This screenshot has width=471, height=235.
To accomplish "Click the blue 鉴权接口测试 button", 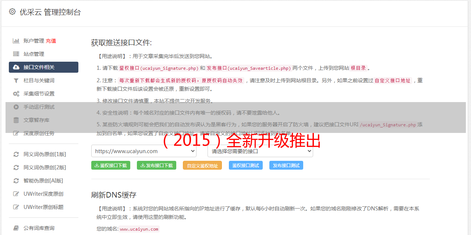I will pos(246,165).
